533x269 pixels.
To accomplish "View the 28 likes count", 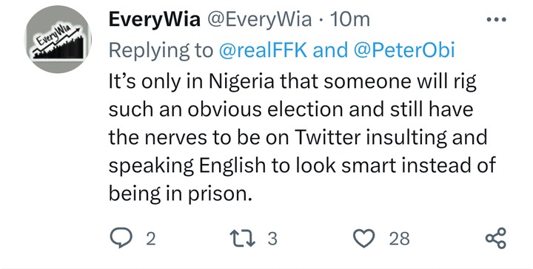I will tap(400, 239).
